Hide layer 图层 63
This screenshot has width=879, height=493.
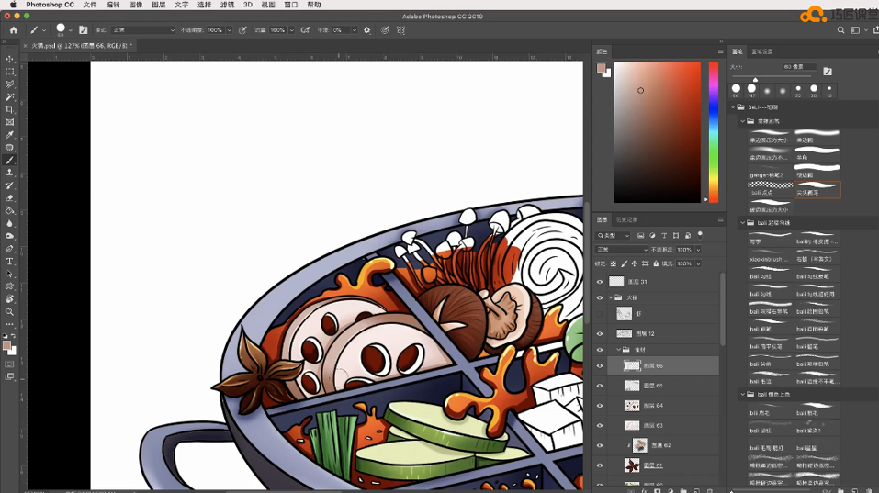click(600, 426)
